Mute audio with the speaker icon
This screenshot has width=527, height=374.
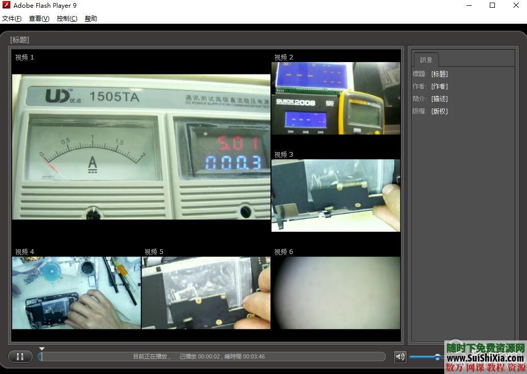[x=400, y=356]
